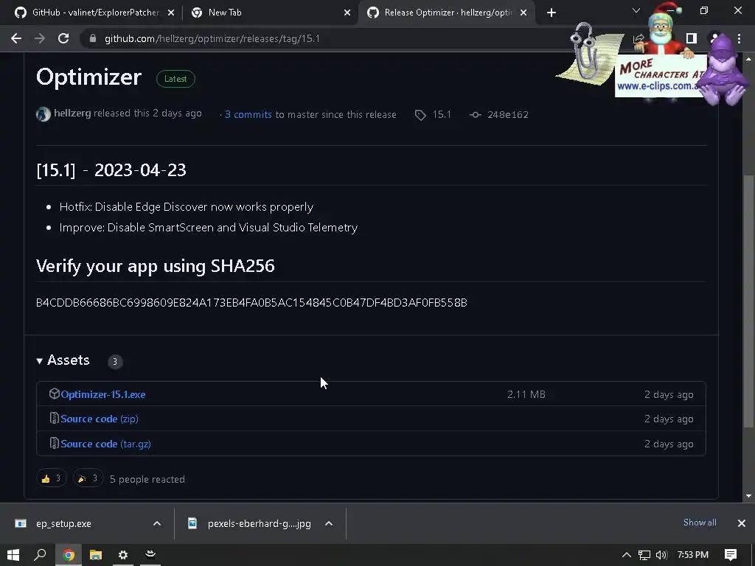Click the network icon in the system tray
This screenshot has width=755, height=566.
[644, 555]
